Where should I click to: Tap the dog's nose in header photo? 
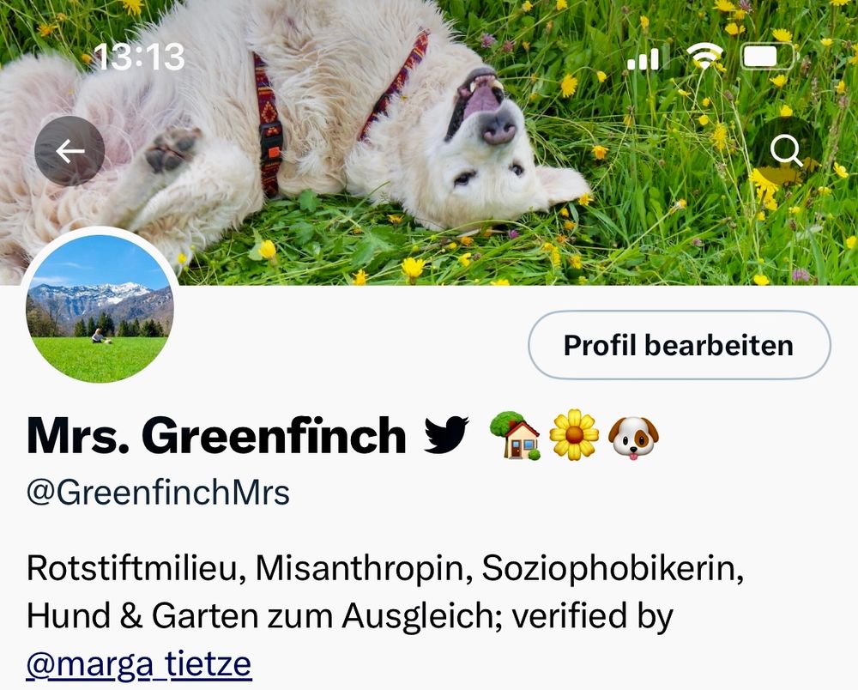[498, 129]
